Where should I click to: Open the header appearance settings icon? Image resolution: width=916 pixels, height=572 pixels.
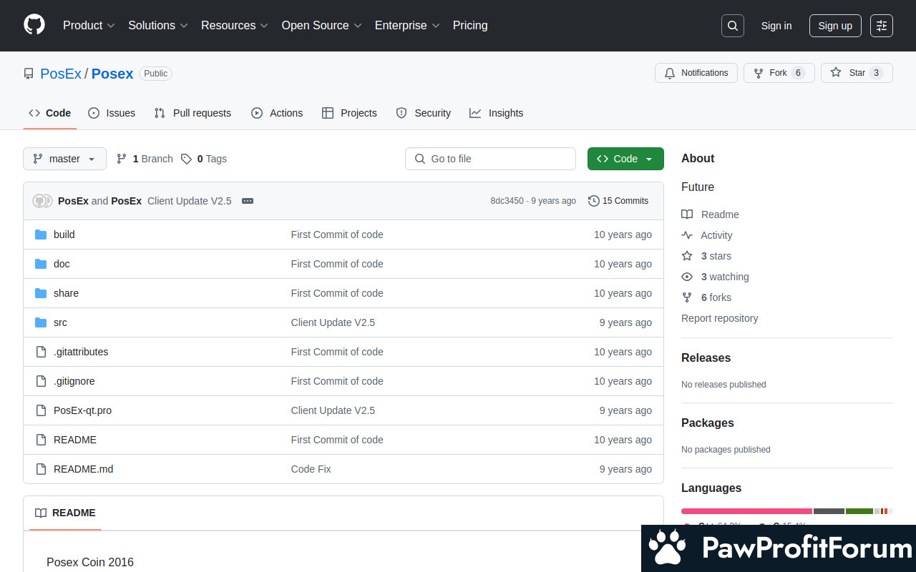click(881, 26)
